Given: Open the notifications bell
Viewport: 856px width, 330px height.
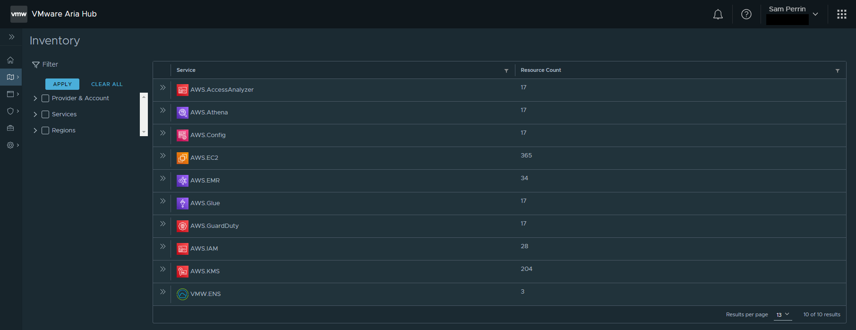Looking at the screenshot, I should coord(718,14).
